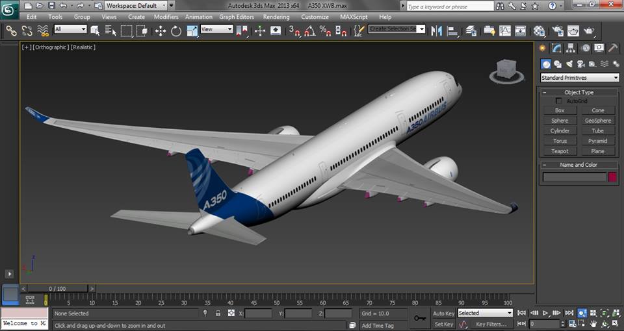
Task: Open the Graph Editors menu
Action: click(x=237, y=17)
